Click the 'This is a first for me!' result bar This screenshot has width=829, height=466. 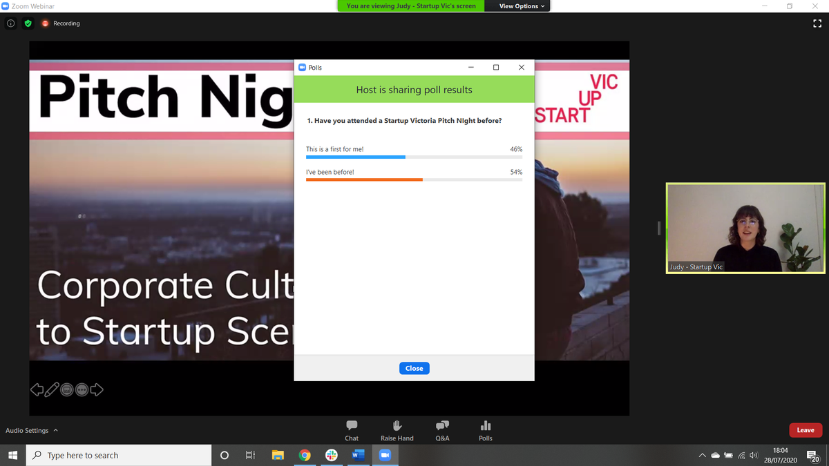(414, 157)
